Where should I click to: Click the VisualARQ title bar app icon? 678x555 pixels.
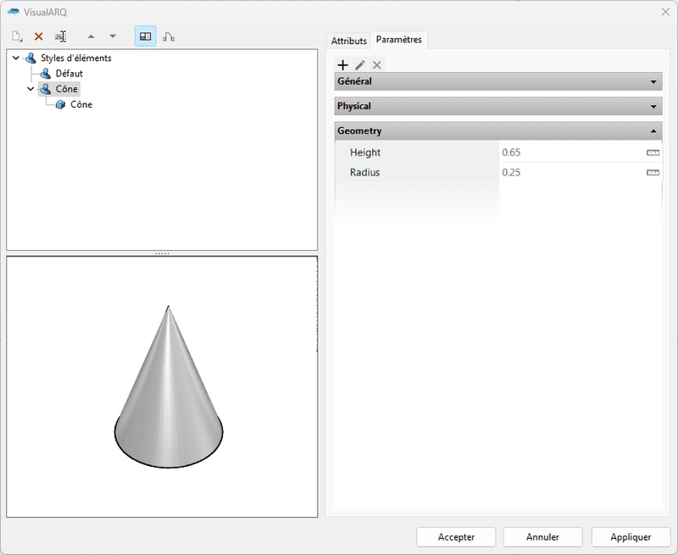14,12
